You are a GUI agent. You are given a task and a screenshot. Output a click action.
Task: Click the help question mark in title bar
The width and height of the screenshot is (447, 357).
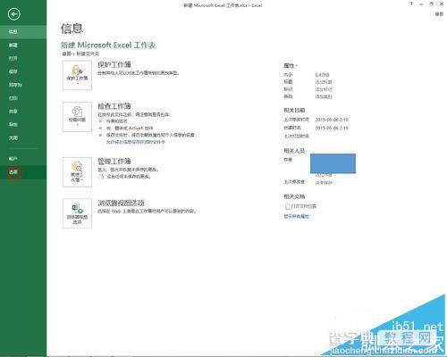tap(411, 4)
